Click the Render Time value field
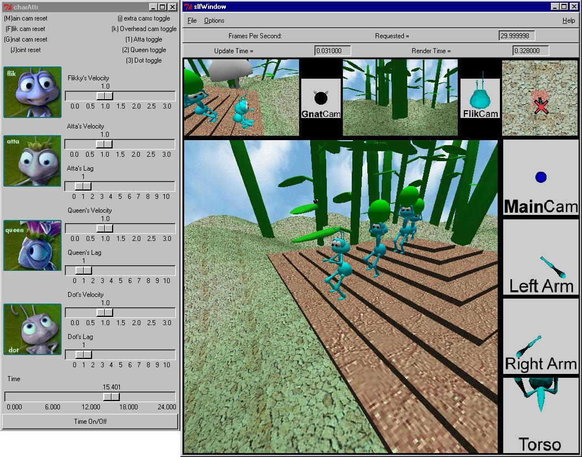The height and width of the screenshot is (457, 582). pos(530,51)
